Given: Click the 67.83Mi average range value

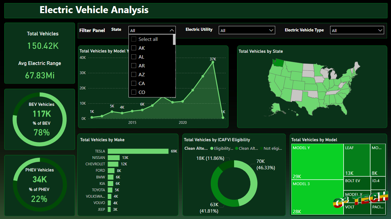Looking at the screenshot, I should (40, 75).
